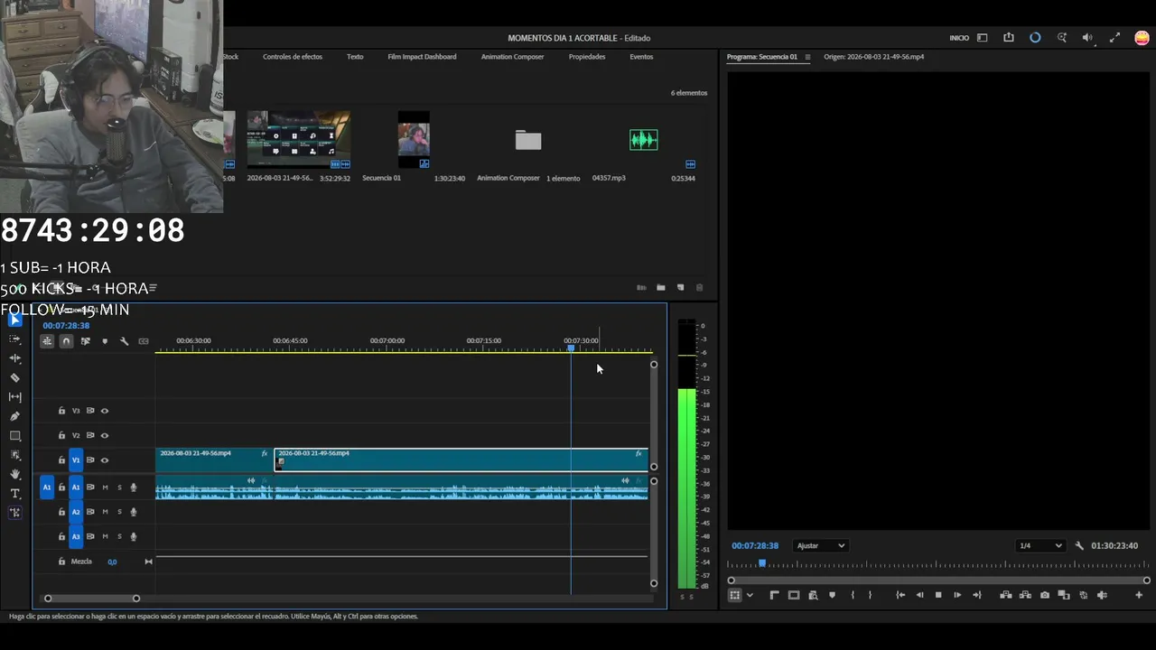Select the Hand tool
1156x650 pixels.
(x=14, y=474)
